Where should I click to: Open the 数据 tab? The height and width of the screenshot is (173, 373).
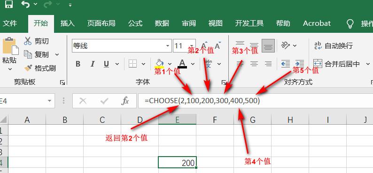coord(162,23)
